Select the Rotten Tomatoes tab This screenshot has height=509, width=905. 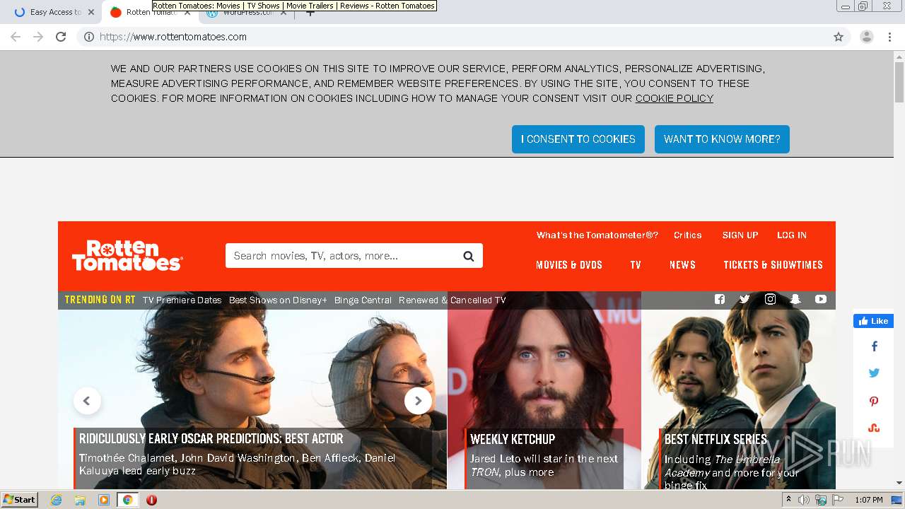(148, 12)
